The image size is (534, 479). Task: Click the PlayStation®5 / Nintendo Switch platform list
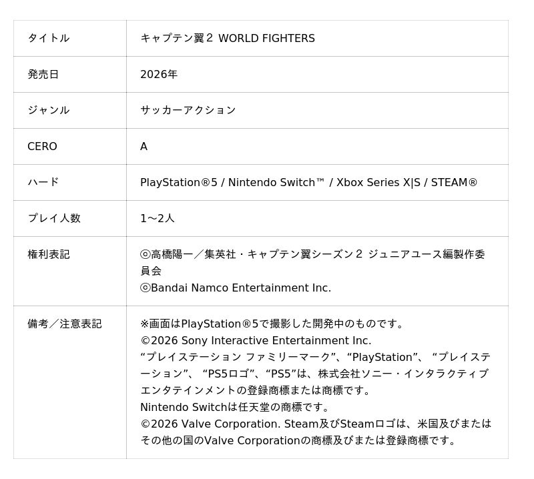tap(308, 182)
